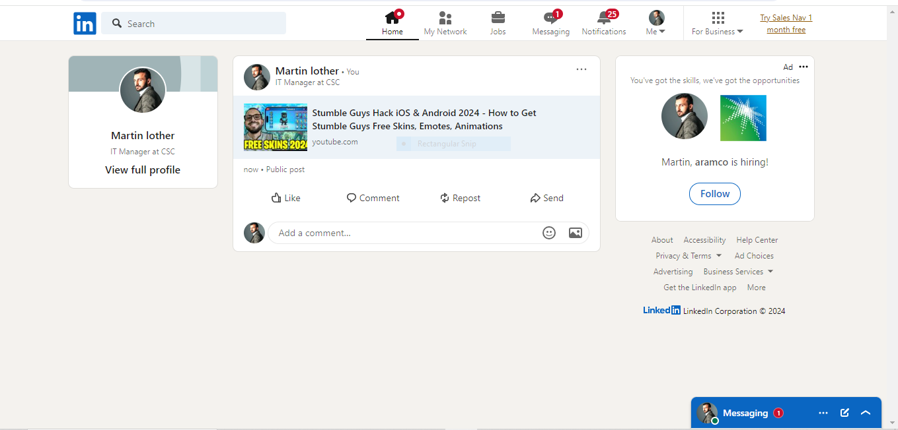Open messaging bar three-dot options
Screen dimensions: 898x430
point(823,413)
